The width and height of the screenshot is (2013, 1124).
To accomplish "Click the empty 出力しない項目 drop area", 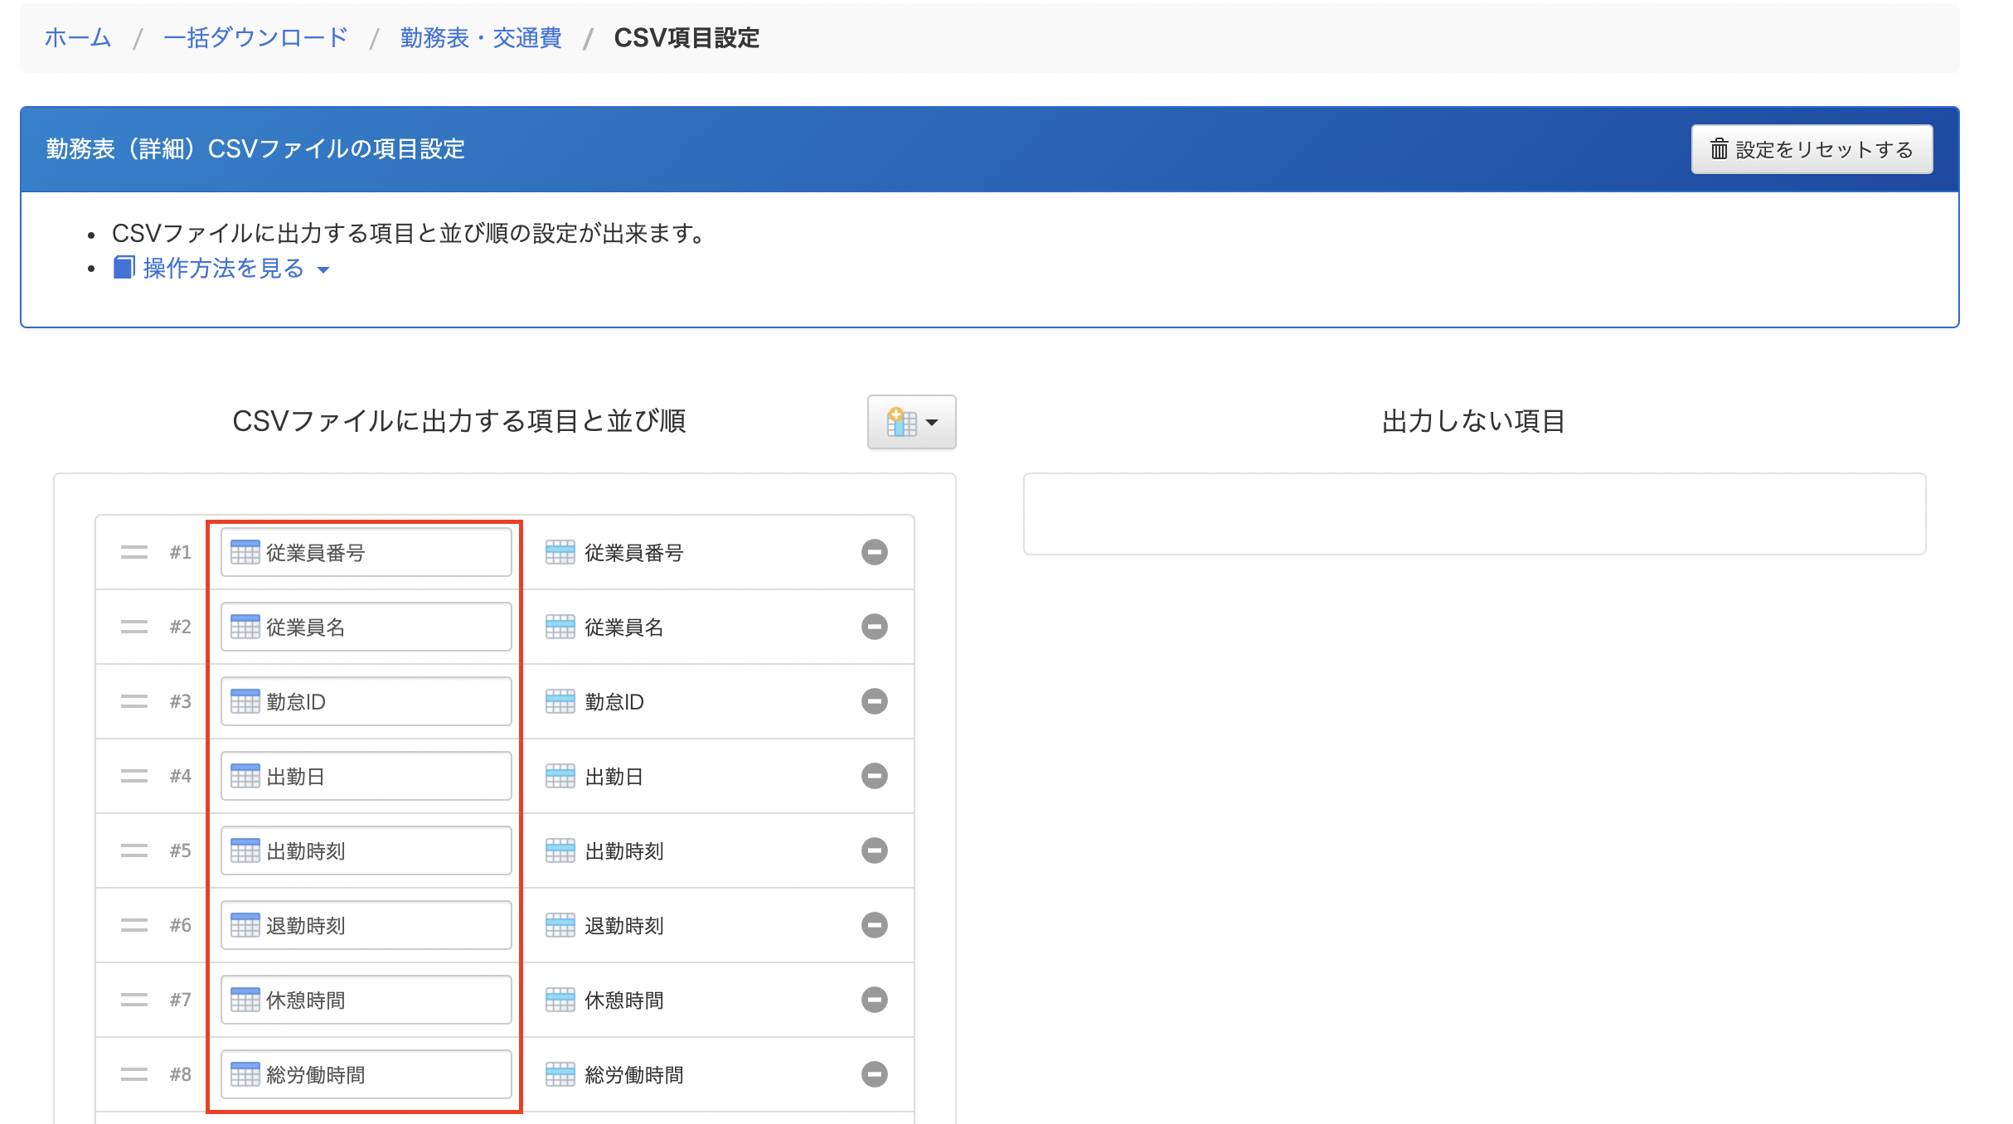I will (x=1473, y=514).
